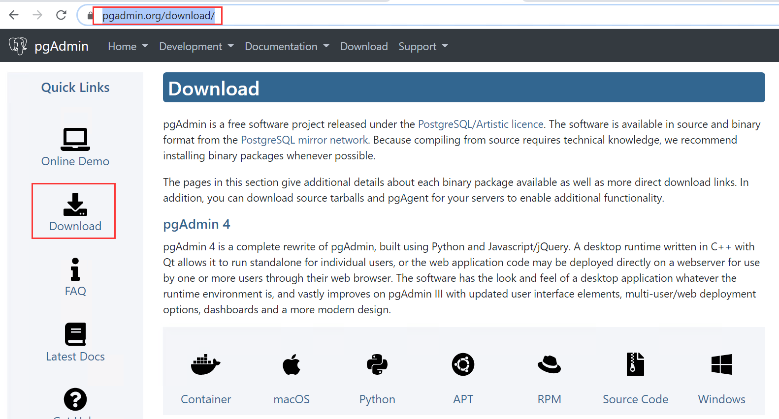Open the Online Demo laptop icon
Screen dimensions: 779x419
[75, 139]
